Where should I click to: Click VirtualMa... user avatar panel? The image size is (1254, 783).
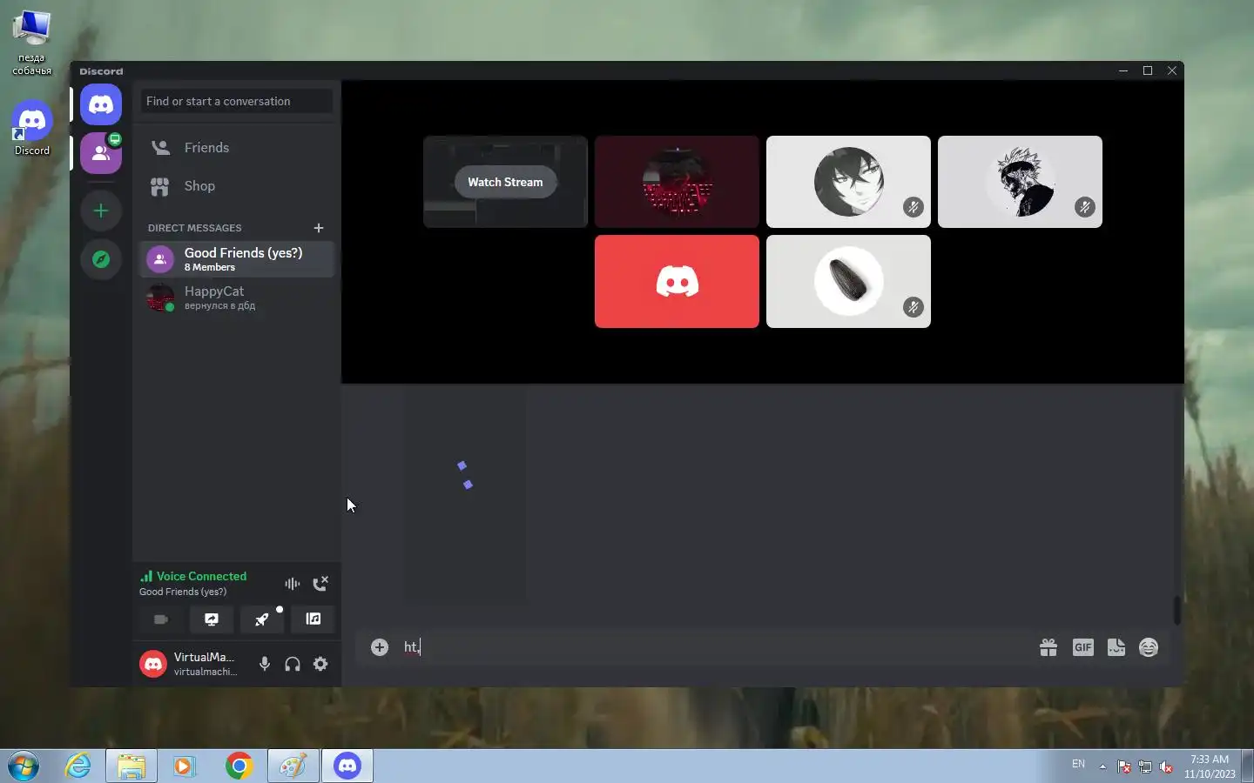(191, 664)
